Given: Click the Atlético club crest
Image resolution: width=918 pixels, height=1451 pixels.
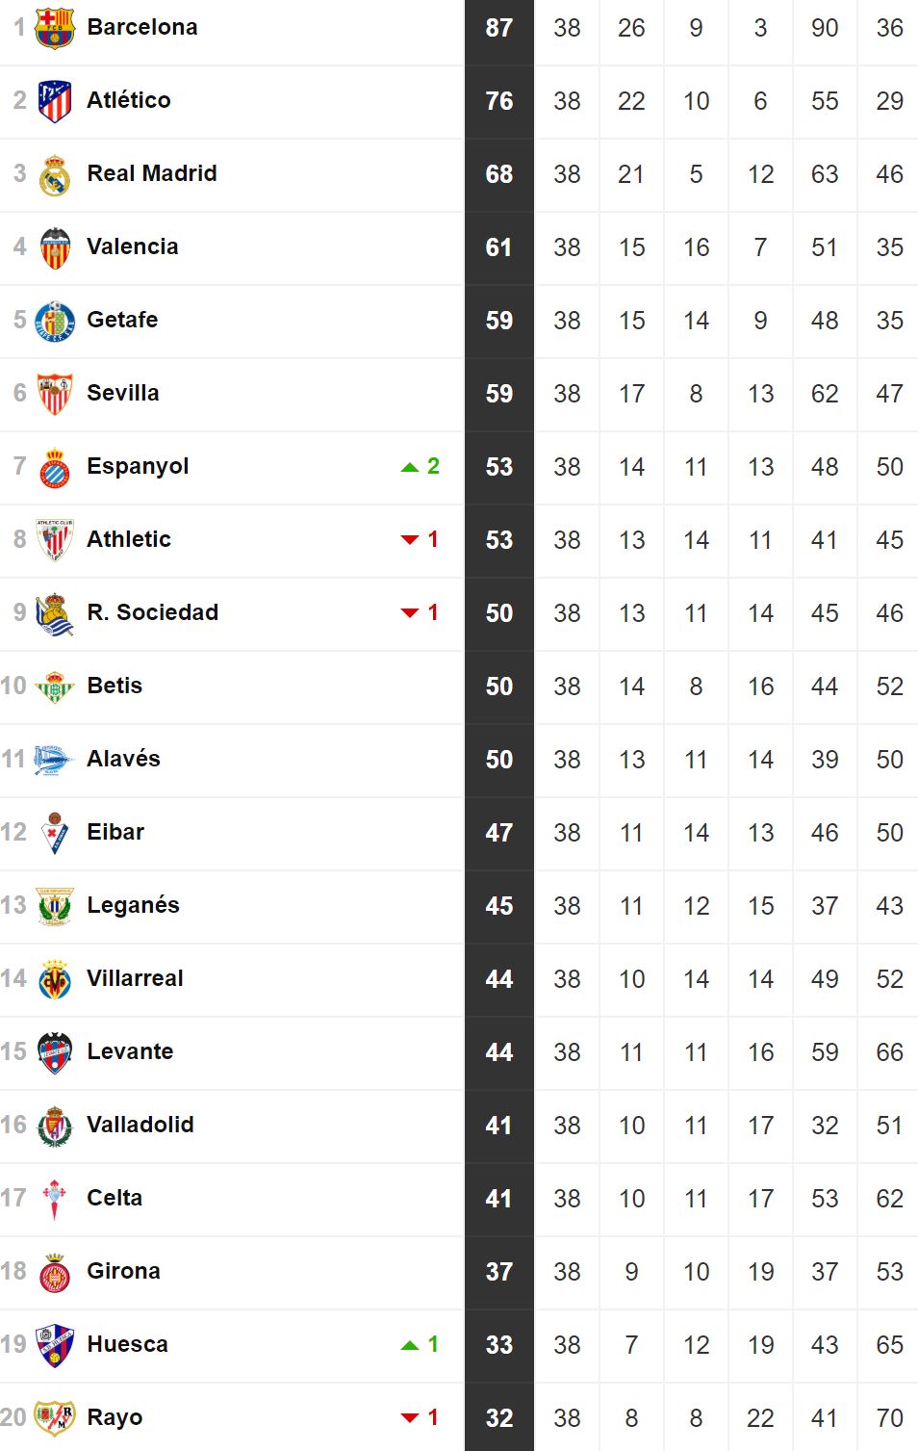Looking at the screenshot, I should coord(55,101).
